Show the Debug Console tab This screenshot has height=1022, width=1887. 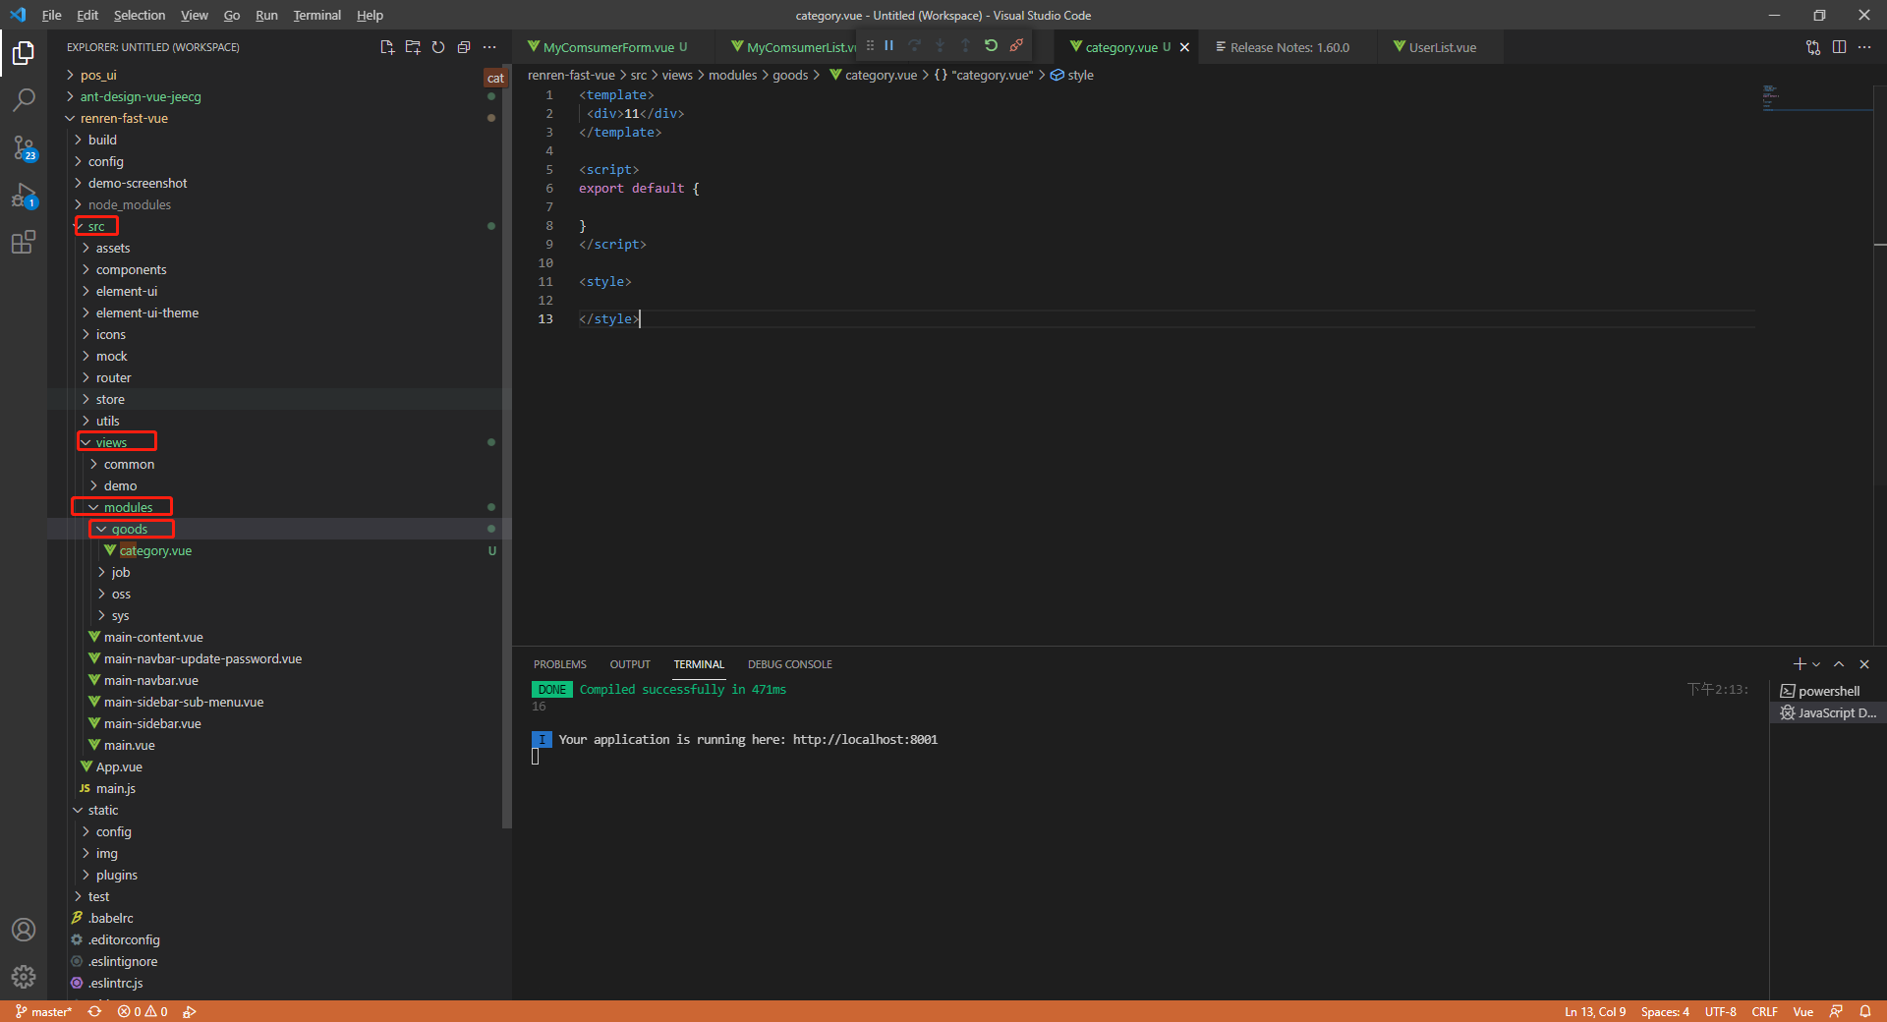point(789,664)
